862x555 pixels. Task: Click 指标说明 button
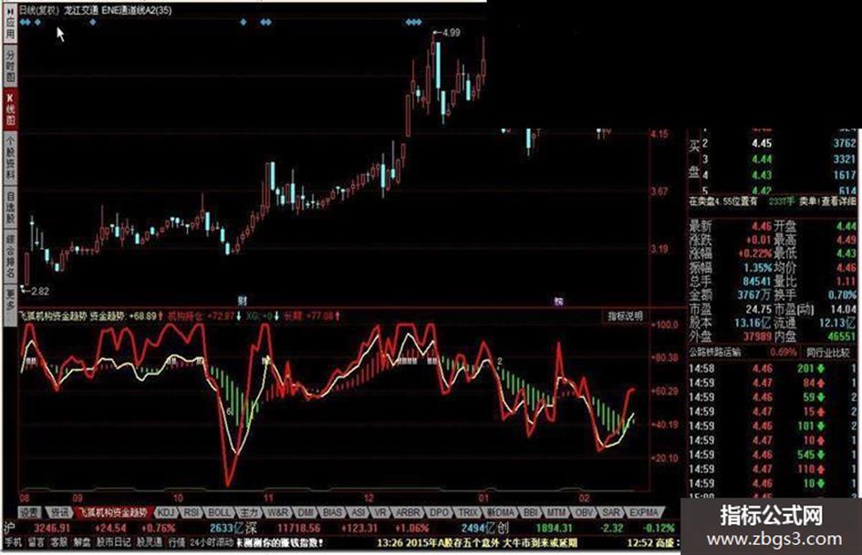click(625, 316)
